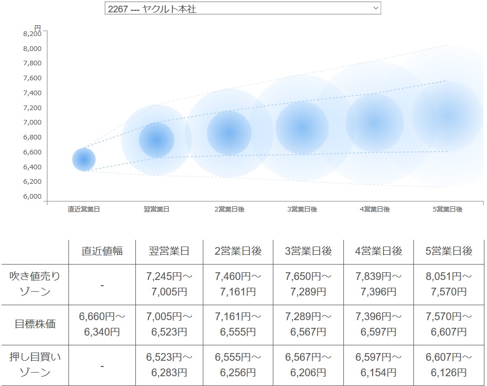Click the dropdown chevron arrow at selector
Viewport: 487px width, 386px height.
pyautogui.click(x=375, y=8)
